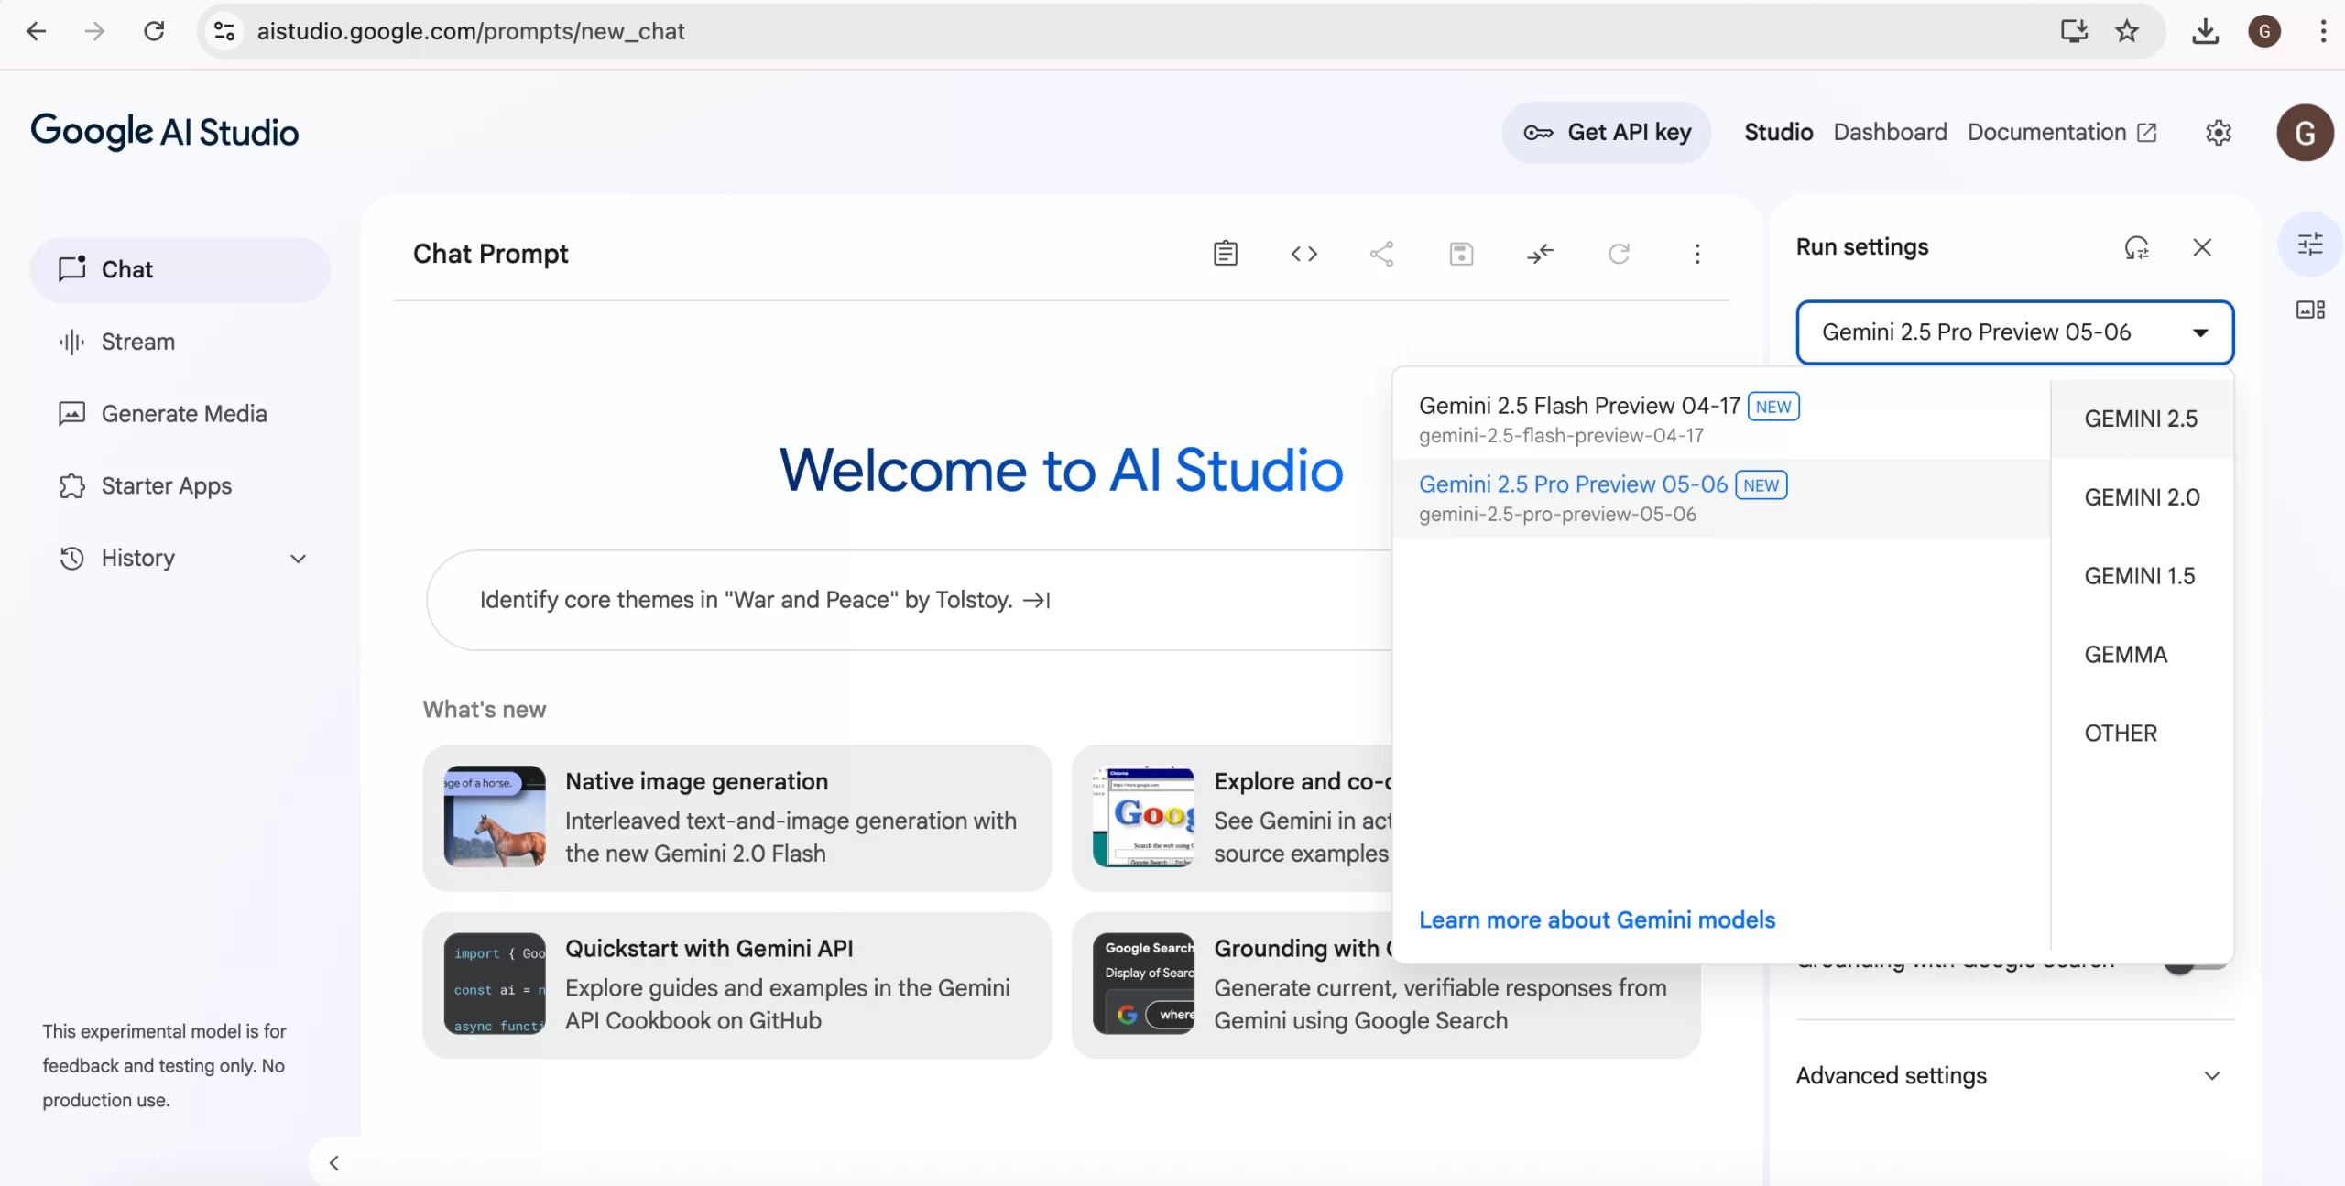Switch to GEMINI 2.5 model category
This screenshot has width=2345, height=1186.
(x=2142, y=419)
